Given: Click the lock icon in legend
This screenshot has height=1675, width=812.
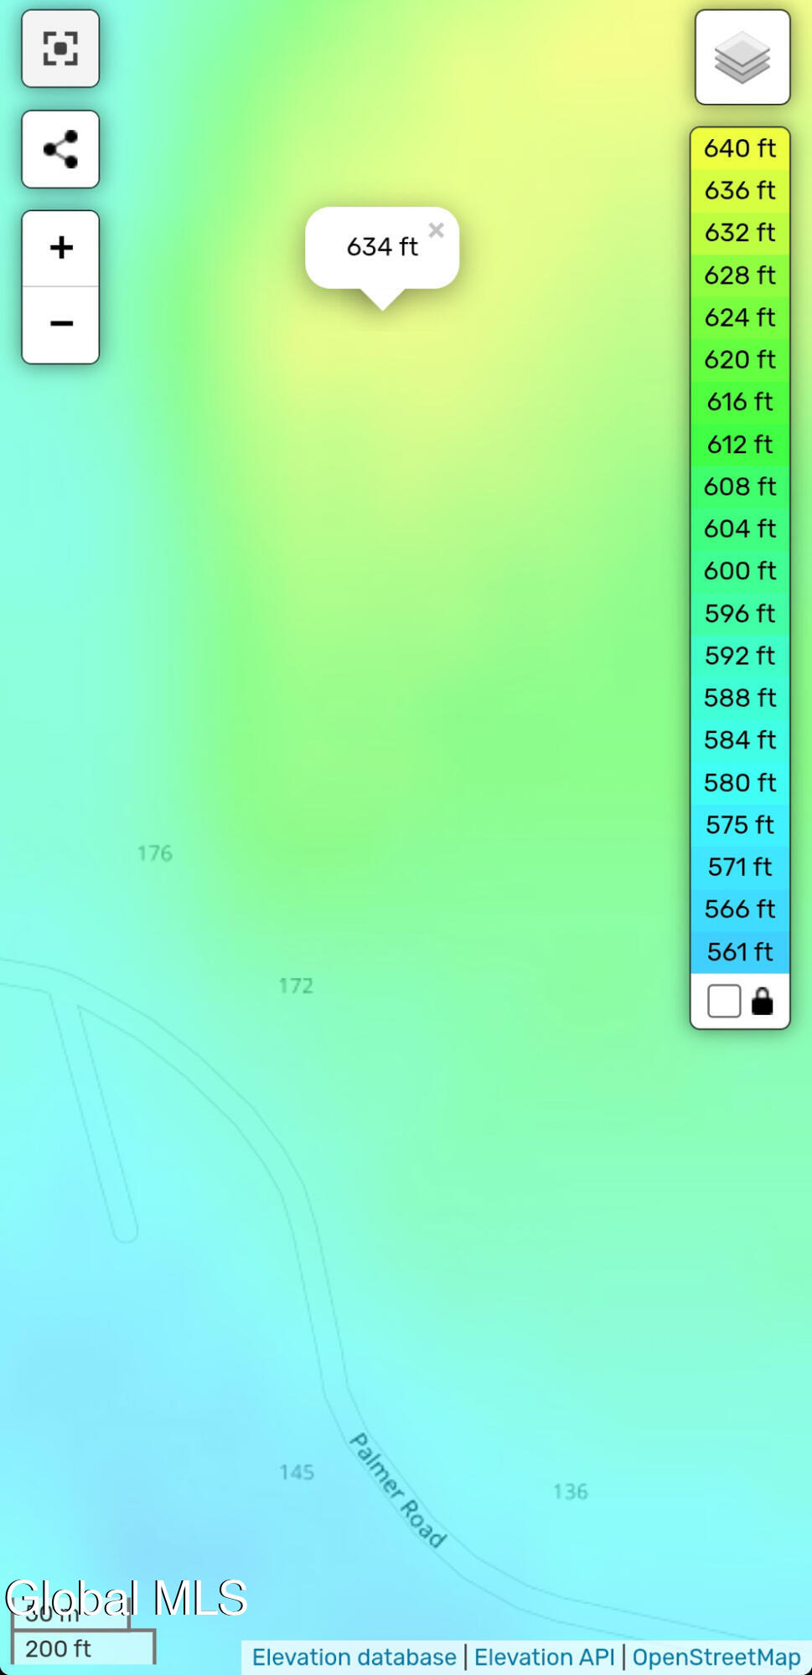Looking at the screenshot, I should pos(762,1001).
